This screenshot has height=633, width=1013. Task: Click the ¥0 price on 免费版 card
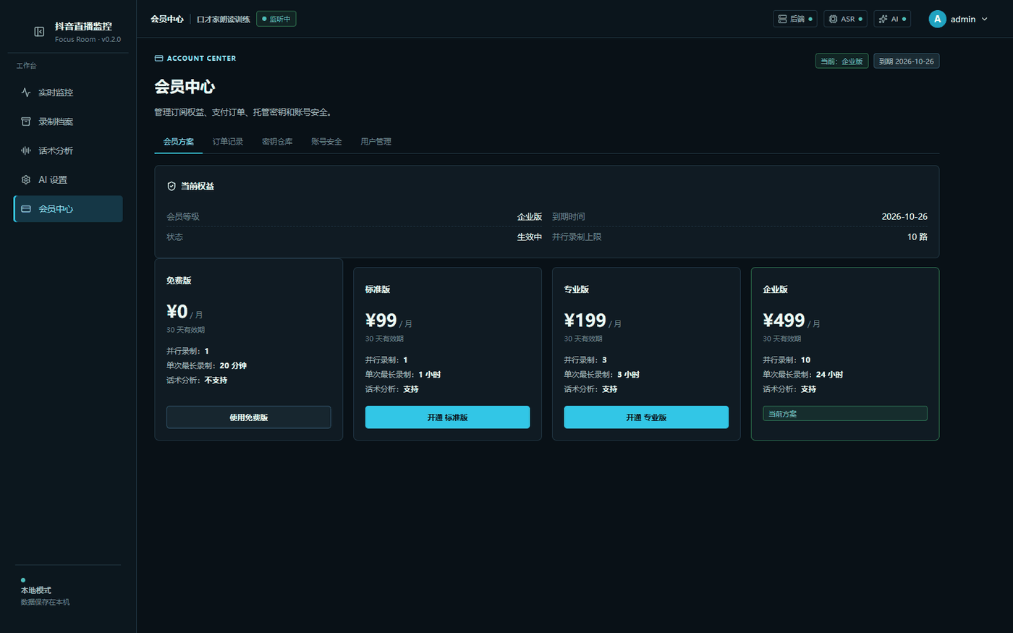tap(177, 311)
